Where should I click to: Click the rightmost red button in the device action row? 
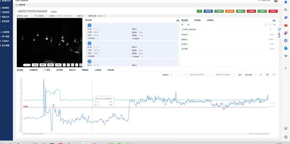[273, 11]
